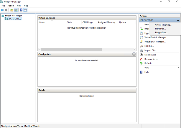Sort by the CPU Usage column header
This screenshot has height=128, width=181.
[89, 22]
